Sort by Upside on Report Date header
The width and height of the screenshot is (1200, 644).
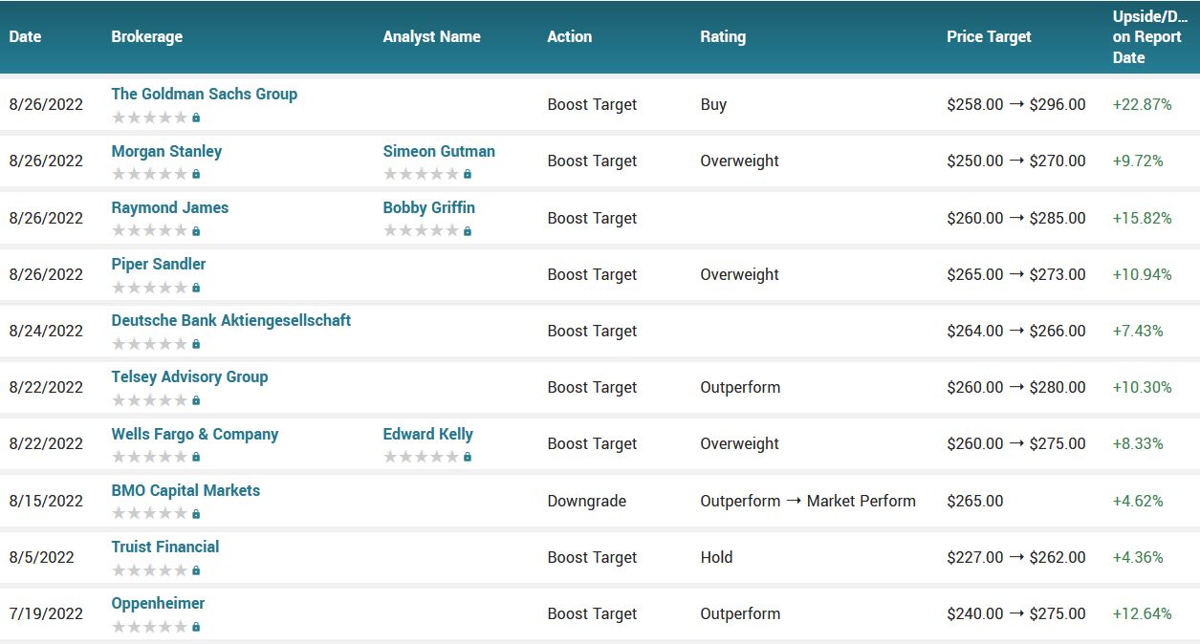coord(1150,36)
